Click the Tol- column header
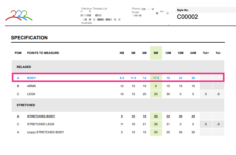 (x=218, y=53)
